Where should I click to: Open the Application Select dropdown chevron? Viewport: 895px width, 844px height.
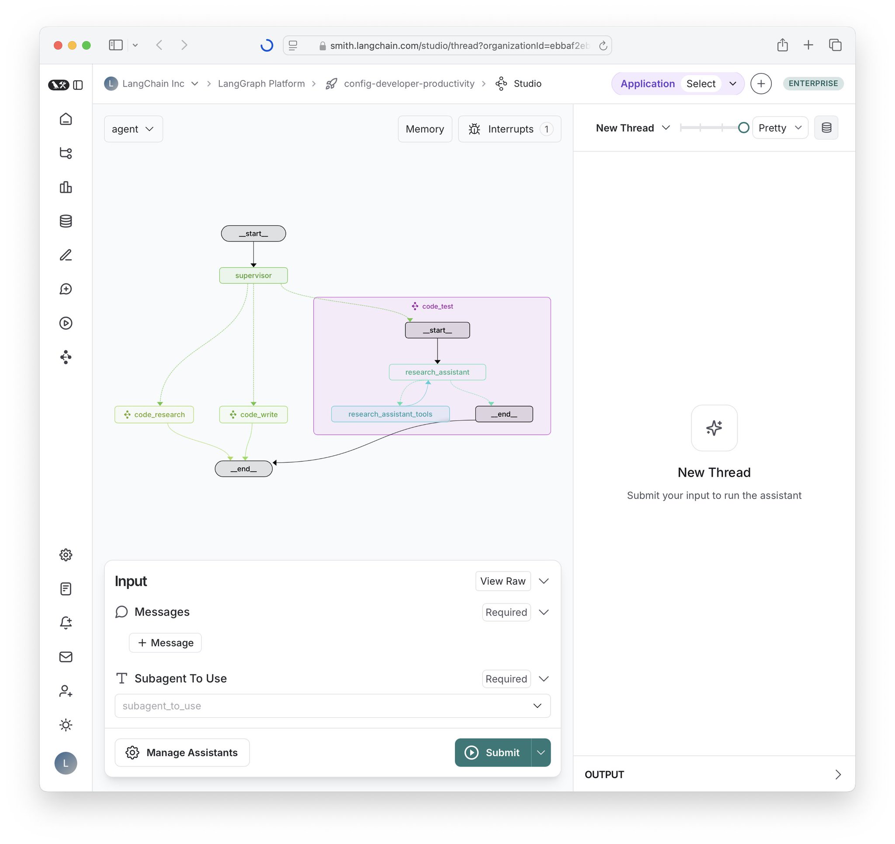732,84
